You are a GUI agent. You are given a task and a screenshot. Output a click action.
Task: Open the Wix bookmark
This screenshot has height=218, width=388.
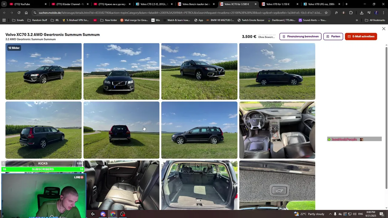[156, 20]
